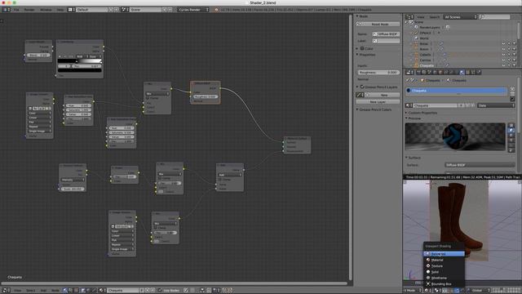Toggle Clamp on the Add math node

click(x=220, y=180)
